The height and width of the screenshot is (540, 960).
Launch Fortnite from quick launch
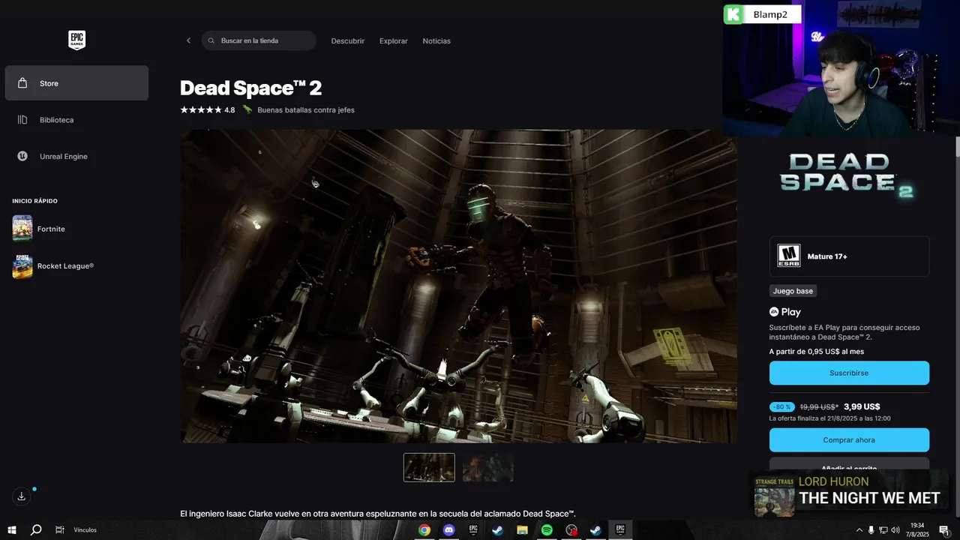click(76, 229)
